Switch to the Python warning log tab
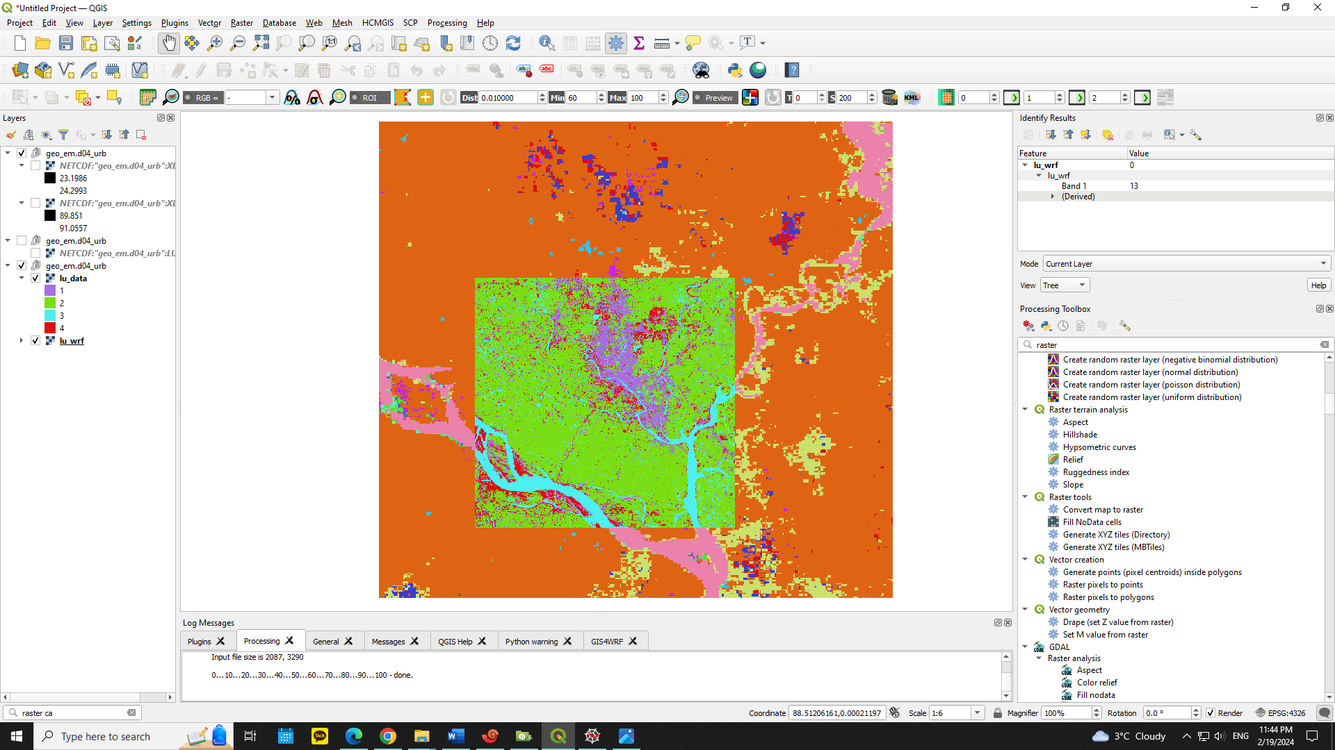The width and height of the screenshot is (1335, 750). click(x=531, y=642)
